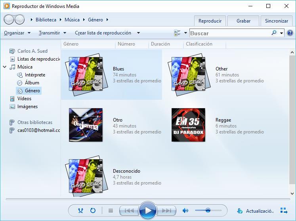296x221 pixels.
Task: Start playback with the Play button
Action: pyautogui.click(x=148, y=210)
